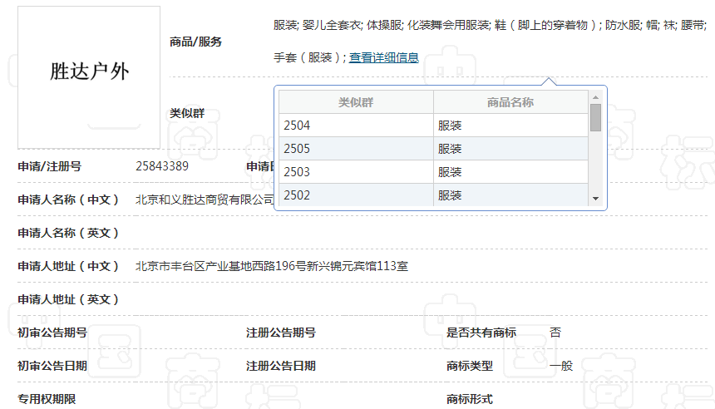Click the 类似群 column header in popup
Image resolution: width=715 pixels, height=409 pixels.
[x=355, y=102]
